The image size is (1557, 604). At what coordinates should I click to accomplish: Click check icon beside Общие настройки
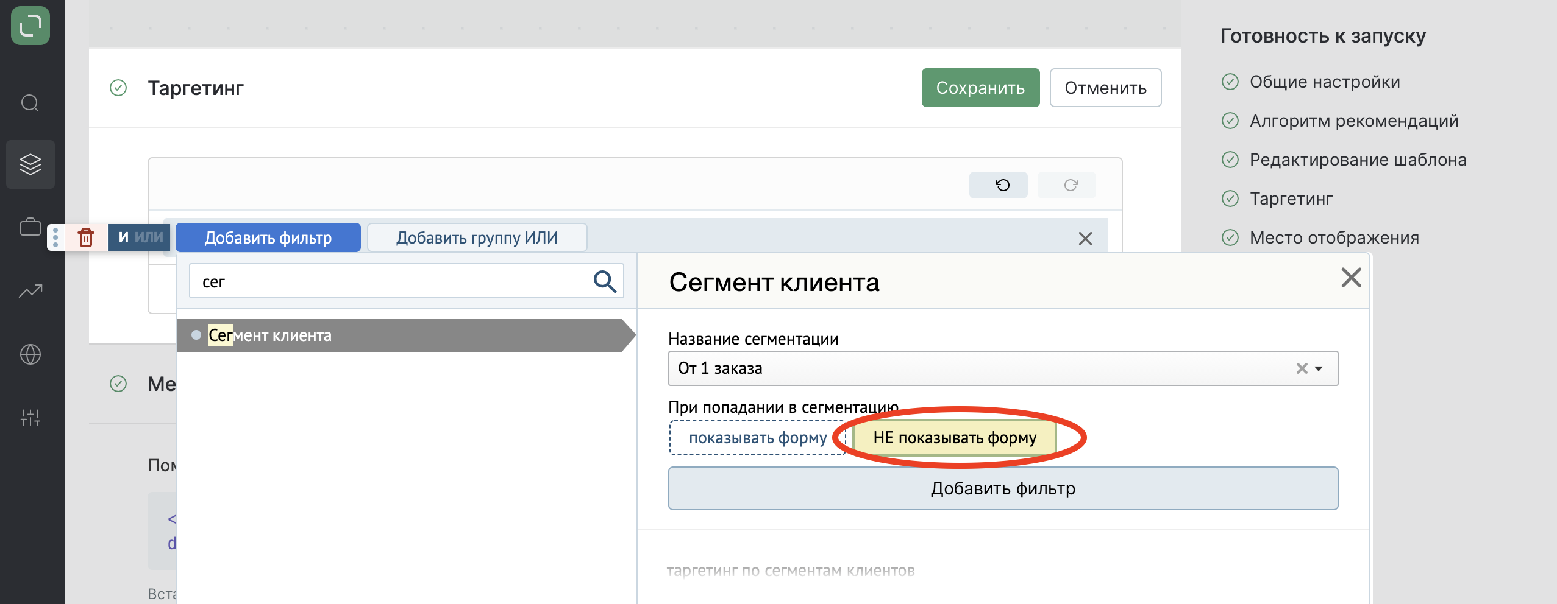(1230, 82)
